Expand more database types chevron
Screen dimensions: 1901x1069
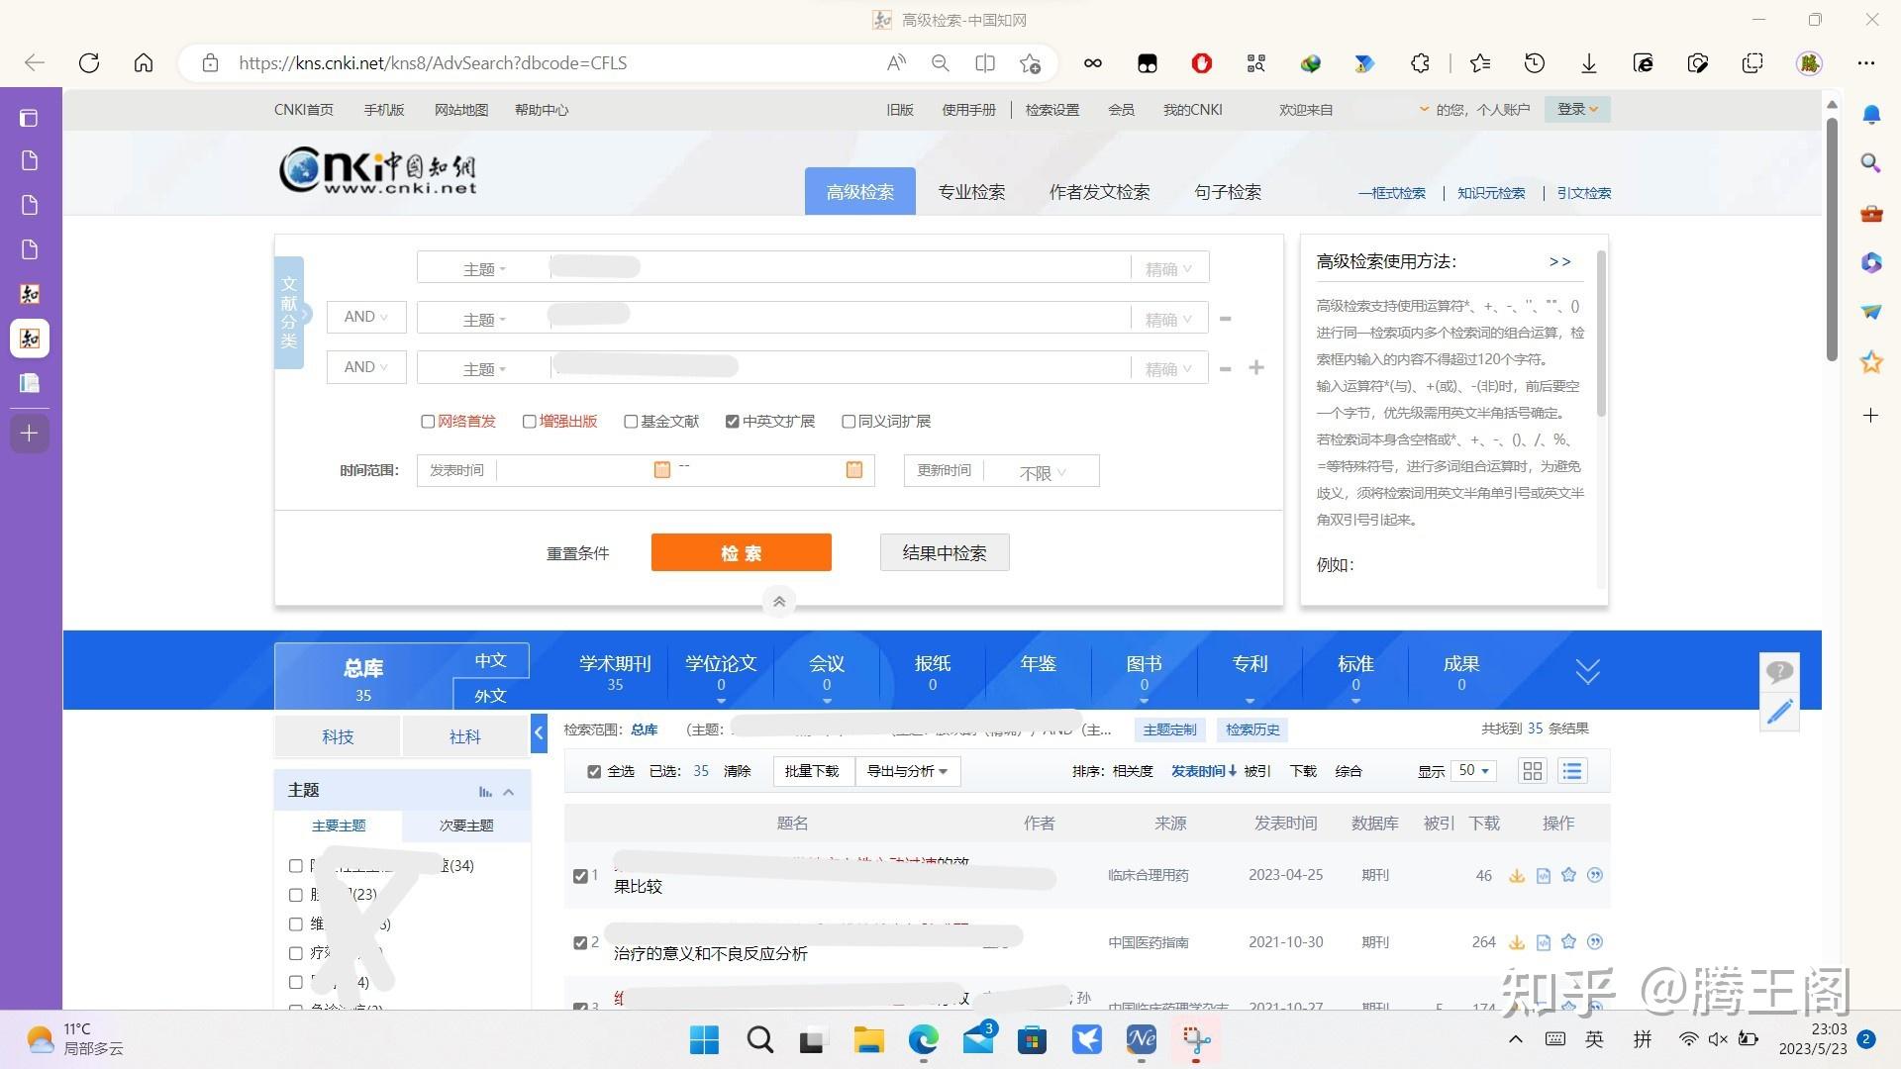tap(1587, 671)
